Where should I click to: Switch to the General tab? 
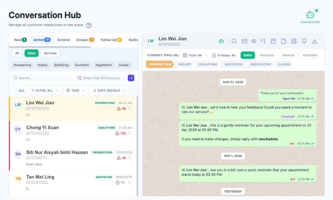tap(63, 40)
